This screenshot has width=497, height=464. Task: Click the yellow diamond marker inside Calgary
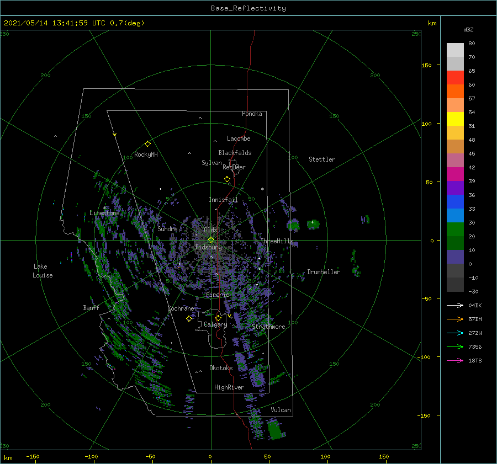coord(218,318)
